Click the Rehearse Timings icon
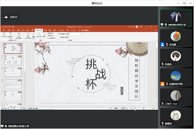 coord(39,34)
